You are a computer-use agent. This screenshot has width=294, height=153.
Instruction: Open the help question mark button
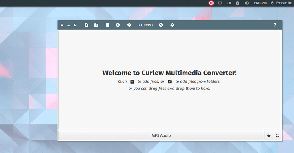[275, 25]
